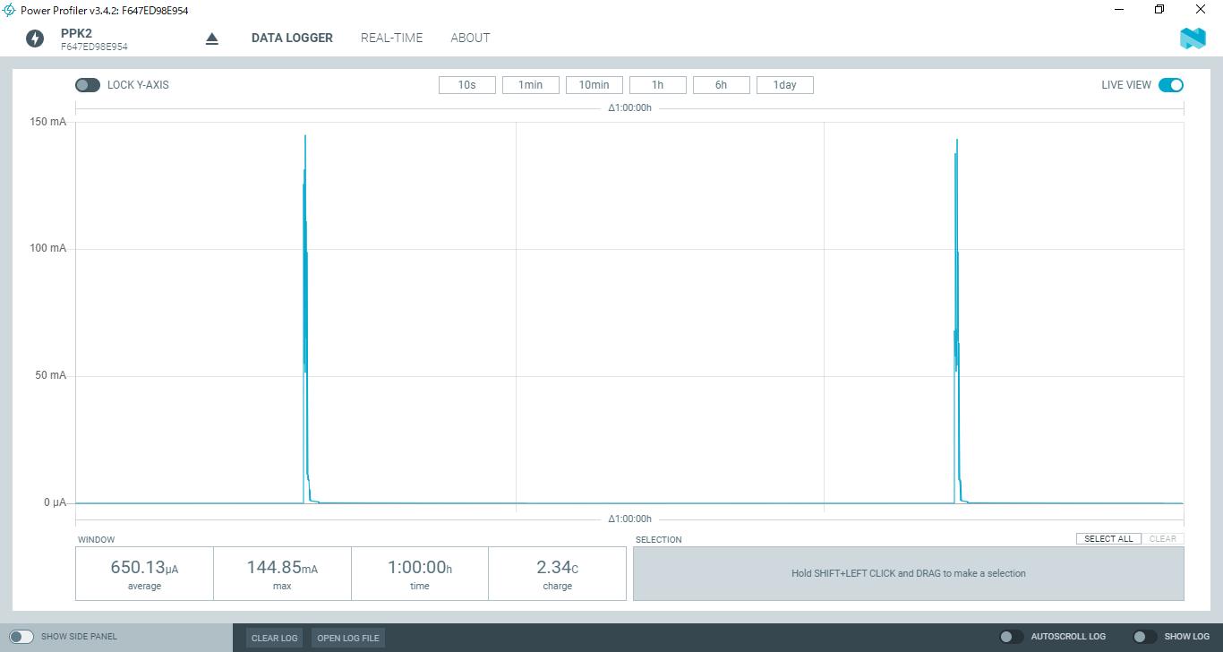Disable the Live View toggle
The width and height of the screenshot is (1223, 652).
1170,85
